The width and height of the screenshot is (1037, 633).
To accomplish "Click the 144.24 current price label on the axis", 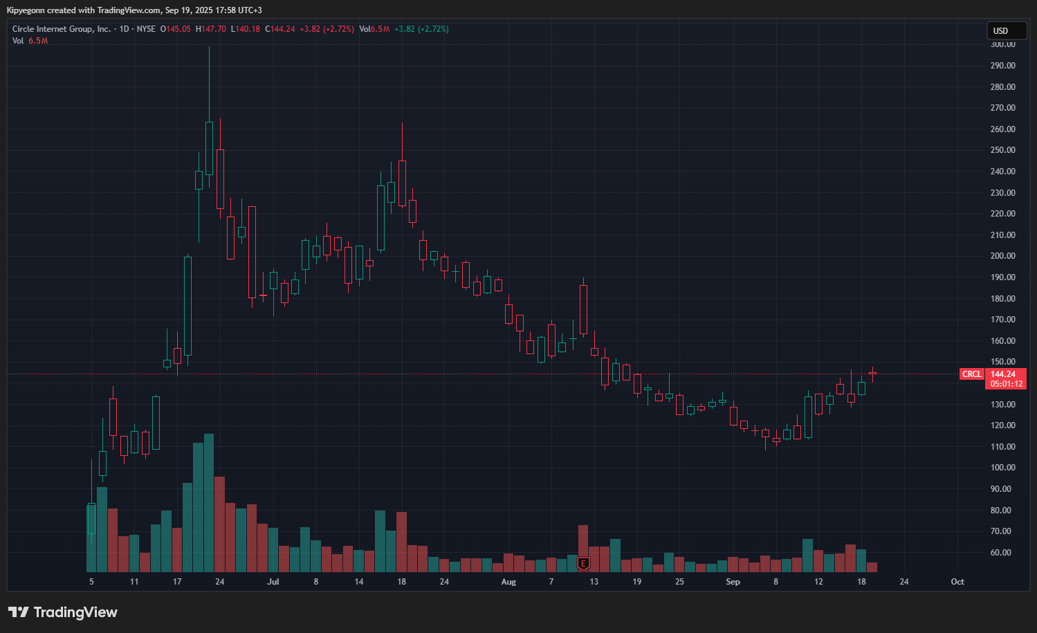I will [x=1003, y=374].
